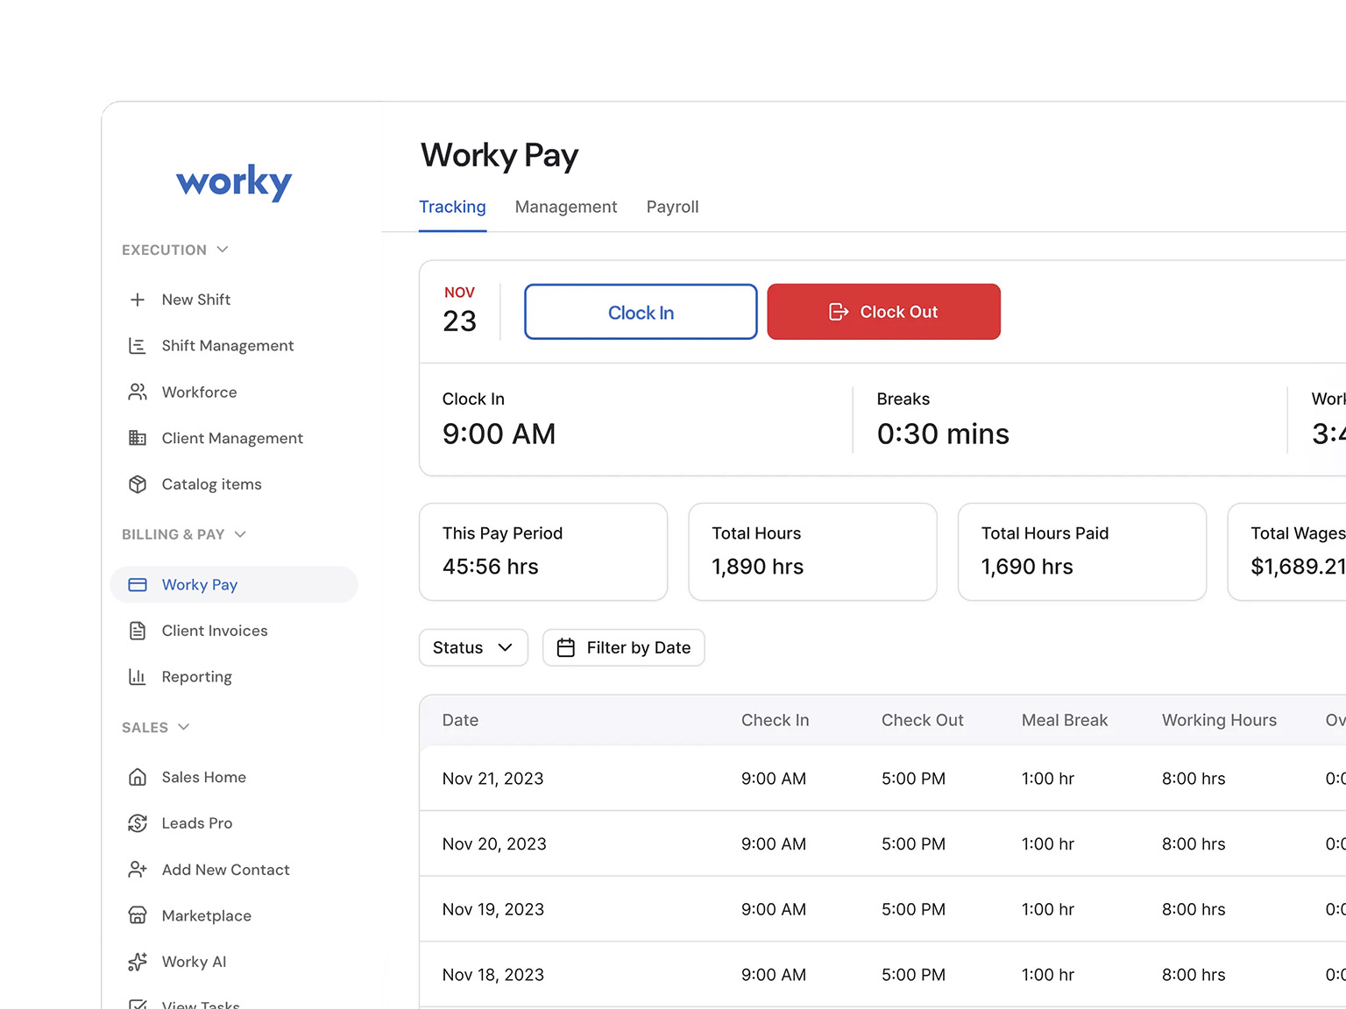Collapse the EXECUTION sidebar section
The height and width of the screenshot is (1009, 1346).
tap(175, 250)
